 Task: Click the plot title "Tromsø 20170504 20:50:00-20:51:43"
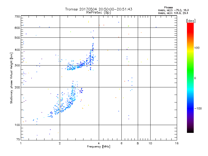[x=99, y=9]
